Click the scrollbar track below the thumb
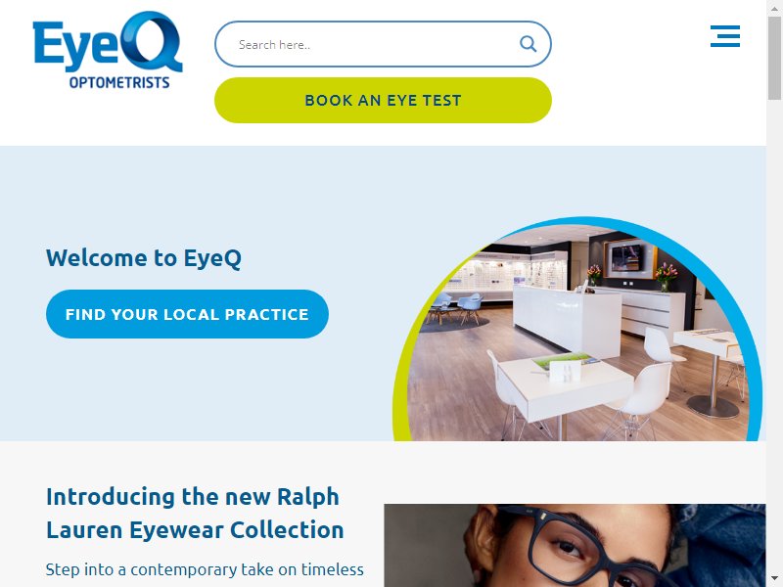 774,335
